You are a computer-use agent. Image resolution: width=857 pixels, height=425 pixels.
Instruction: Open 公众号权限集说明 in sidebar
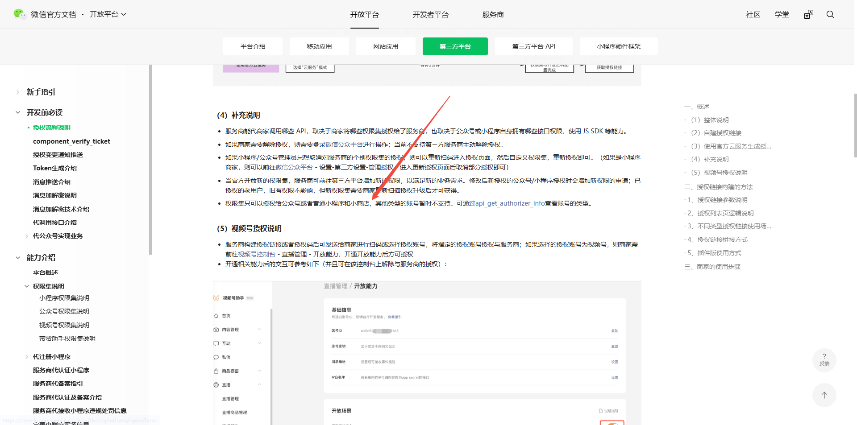pyautogui.click(x=64, y=311)
